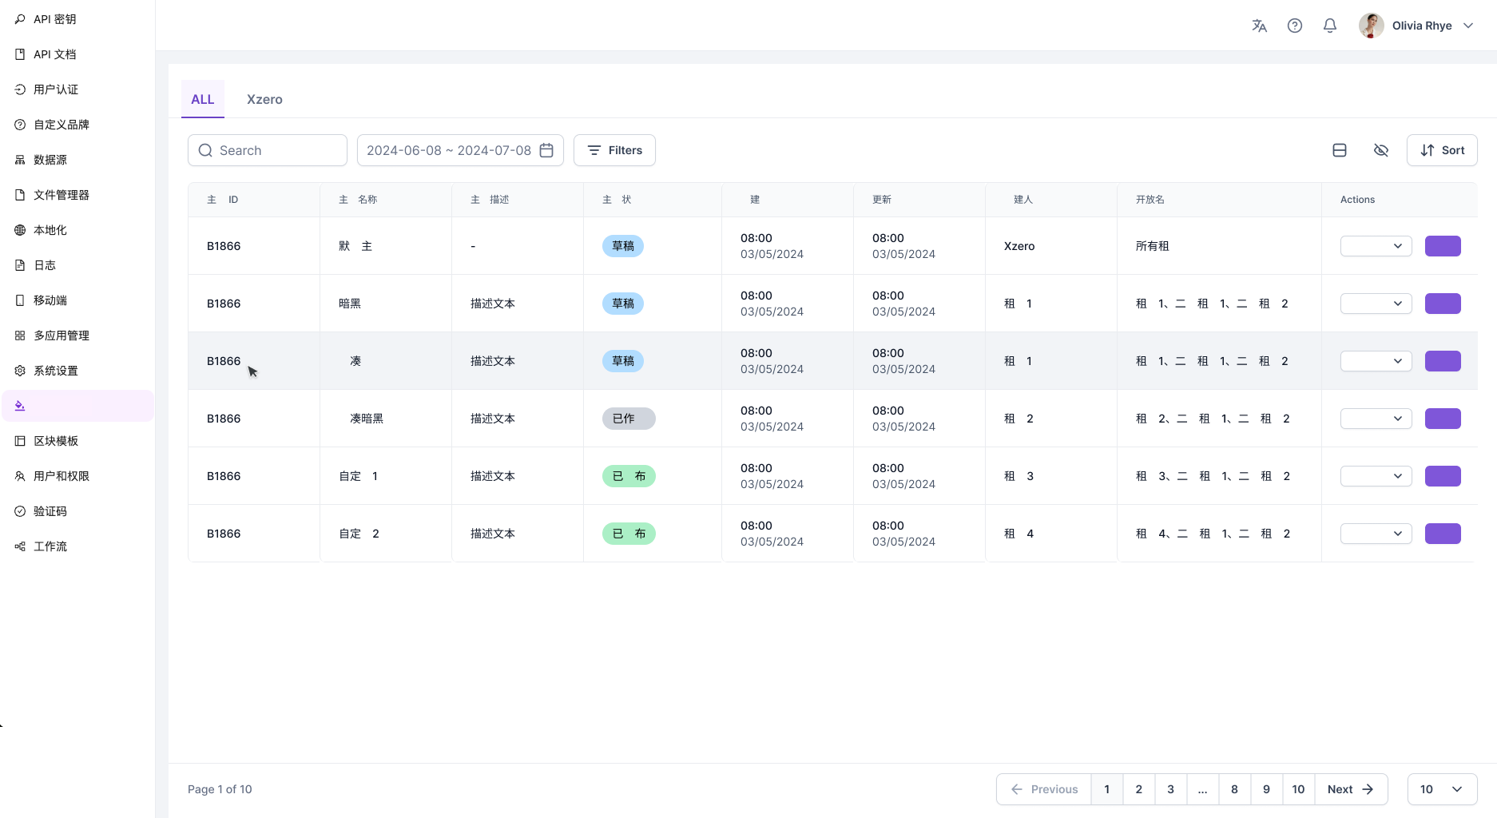The width and height of the screenshot is (1497, 818).
Task: Open actions dropdown in 自定 2 row
Action: 1376,534
